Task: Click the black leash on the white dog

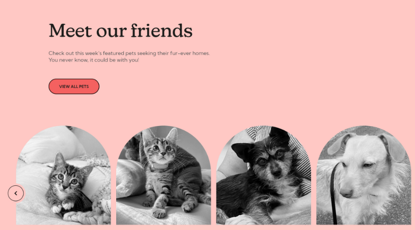Action: coord(333,194)
